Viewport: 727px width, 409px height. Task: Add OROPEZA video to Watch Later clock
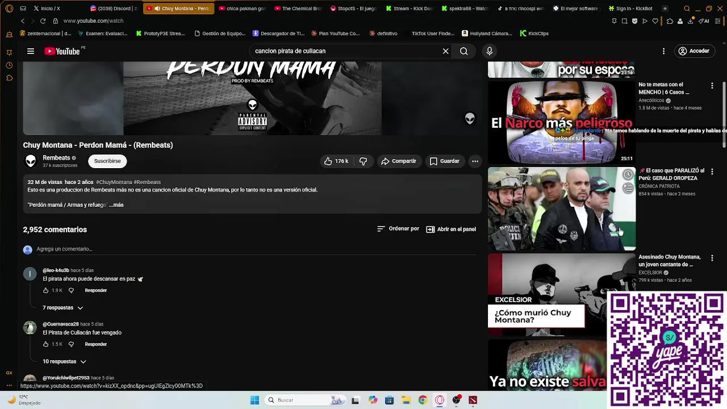pos(628,175)
